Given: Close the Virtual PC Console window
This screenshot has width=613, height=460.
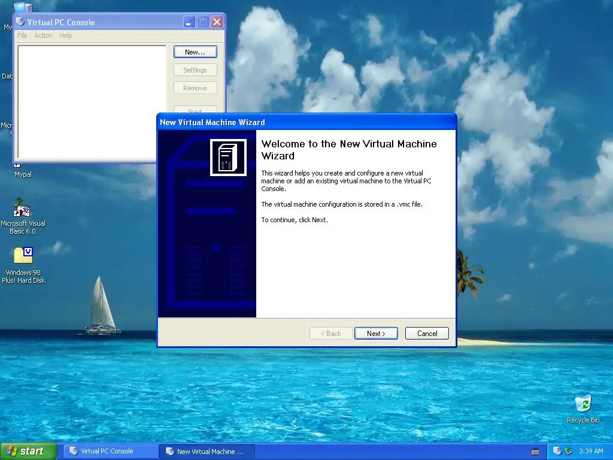Looking at the screenshot, I should 217,22.
